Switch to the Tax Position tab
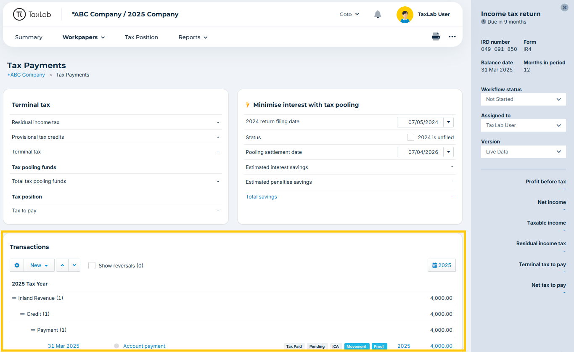This screenshot has width=574, height=352. (141, 37)
